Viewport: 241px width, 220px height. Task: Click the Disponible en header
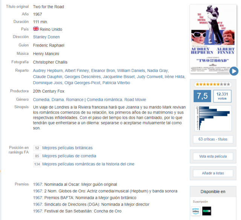pyautogui.click(x=213, y=191)
